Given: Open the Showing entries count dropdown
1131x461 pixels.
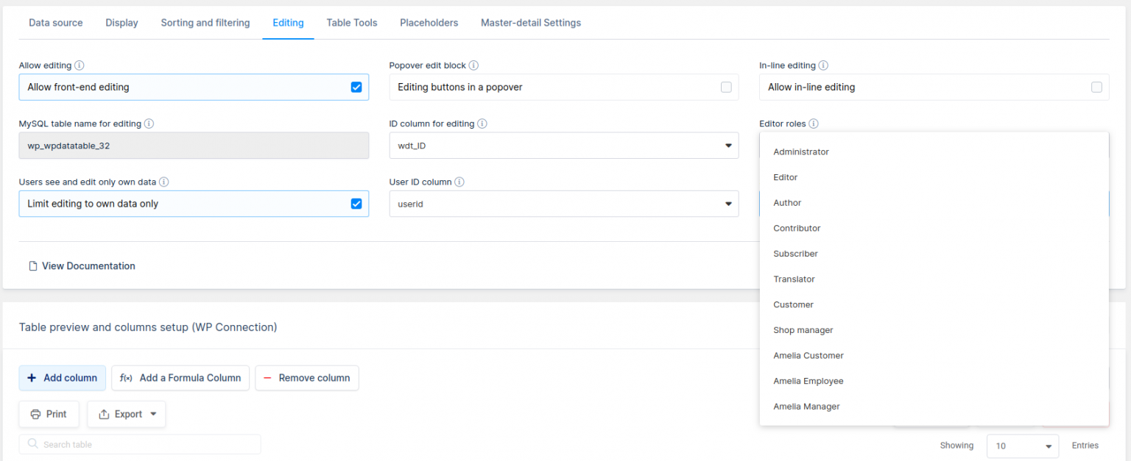Looking at the screenshot, I should 1022,446.
